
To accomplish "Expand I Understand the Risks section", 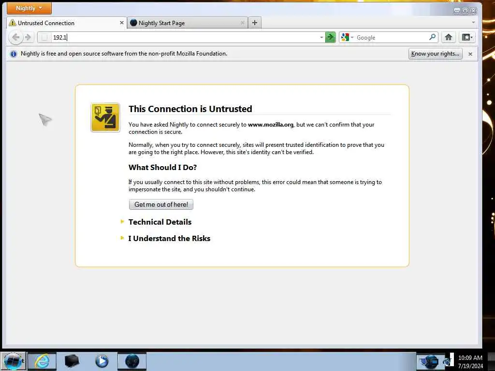I will [169, 238].
